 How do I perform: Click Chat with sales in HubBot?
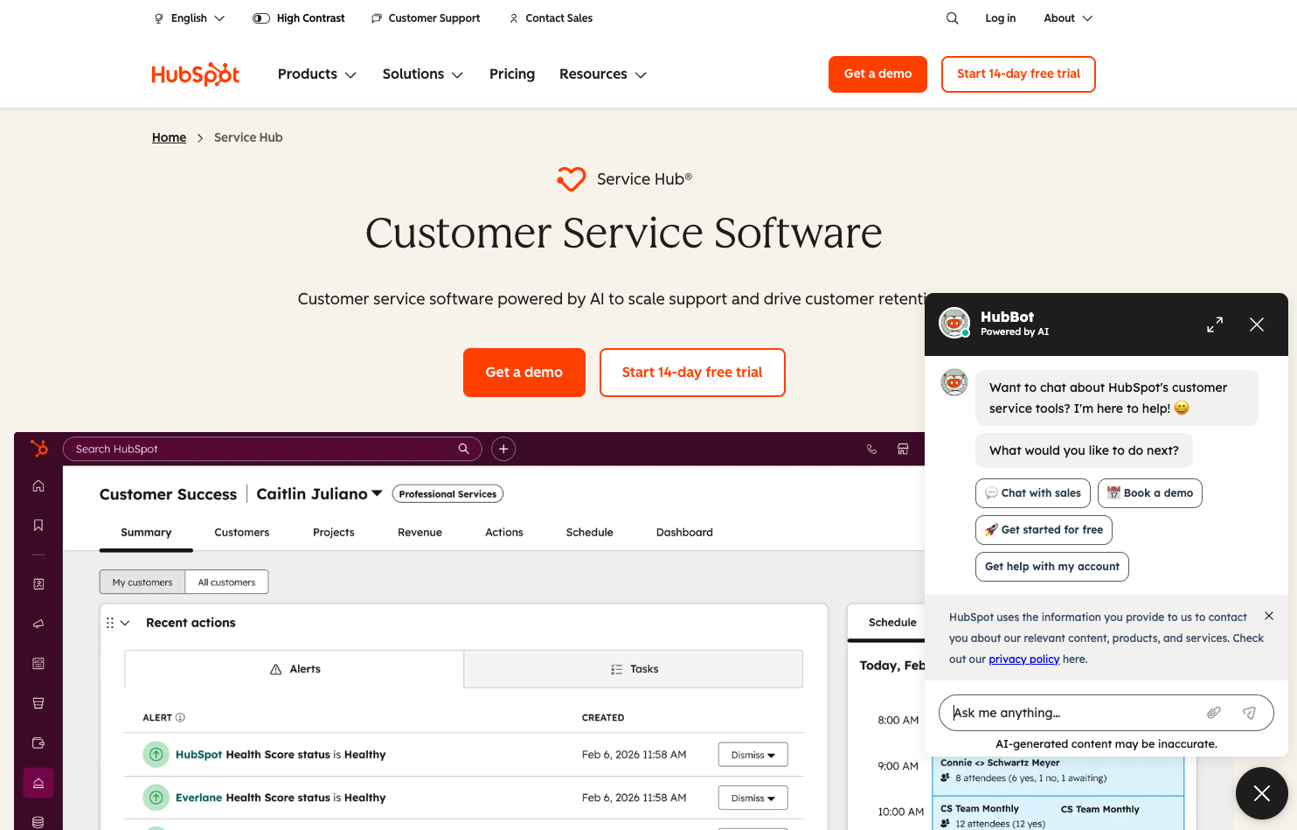click(x=1033, y=493)
